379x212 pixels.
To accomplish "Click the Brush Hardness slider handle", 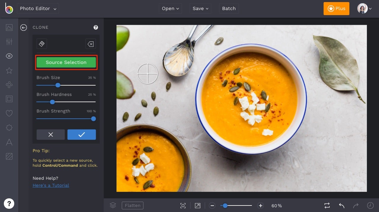I will tap(52, 102).
